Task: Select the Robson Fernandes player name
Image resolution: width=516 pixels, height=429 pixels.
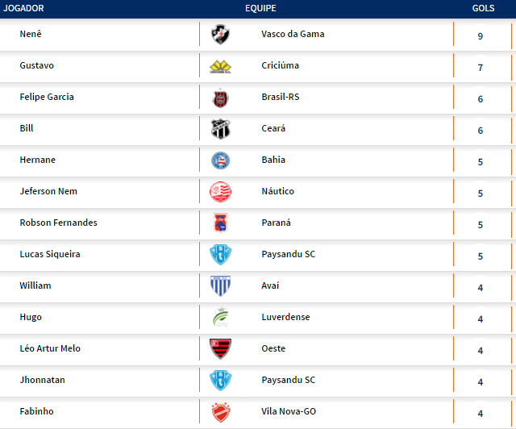Action: coord(58,223)
